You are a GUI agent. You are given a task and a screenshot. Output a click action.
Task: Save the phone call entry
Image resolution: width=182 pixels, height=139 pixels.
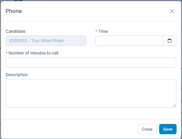pos(168,129)
